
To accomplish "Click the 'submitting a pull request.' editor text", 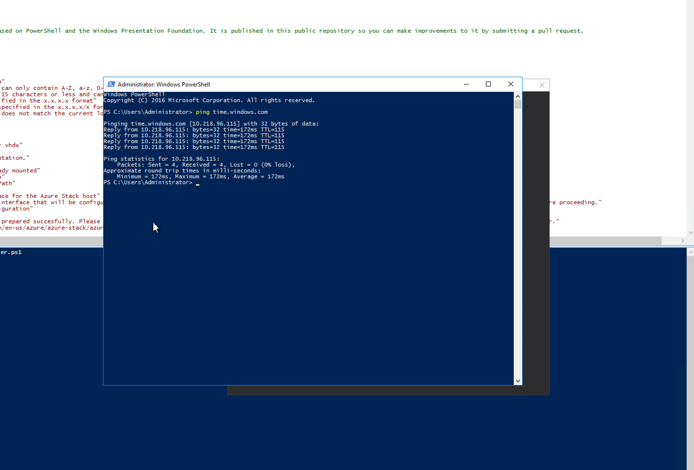I will pyautogui.click(x=538, y=31).
